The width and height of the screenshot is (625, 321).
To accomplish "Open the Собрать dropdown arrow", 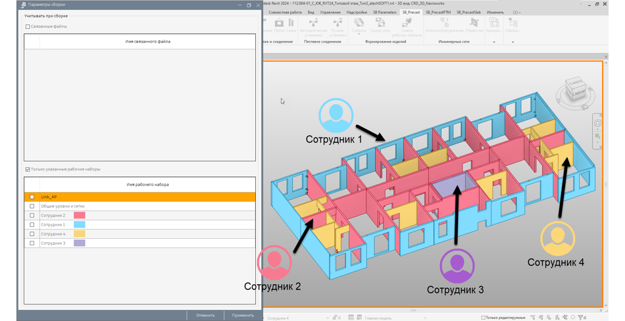I will [359, 34].
